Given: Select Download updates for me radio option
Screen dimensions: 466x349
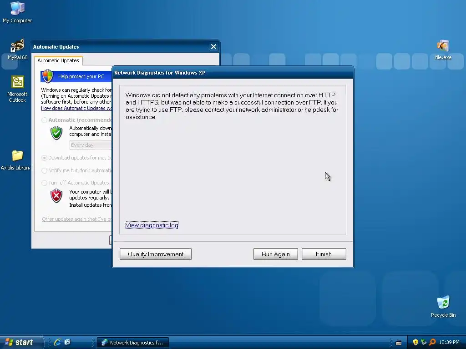Looking at the screenshot, I should [x=44, y=158].
